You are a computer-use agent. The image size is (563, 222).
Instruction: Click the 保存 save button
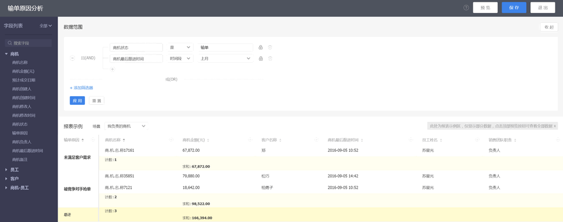point(514,8)
